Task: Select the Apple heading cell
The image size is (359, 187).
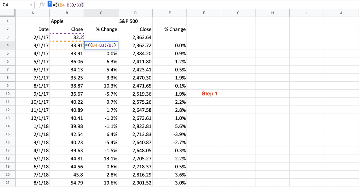Action: [67, 21]
